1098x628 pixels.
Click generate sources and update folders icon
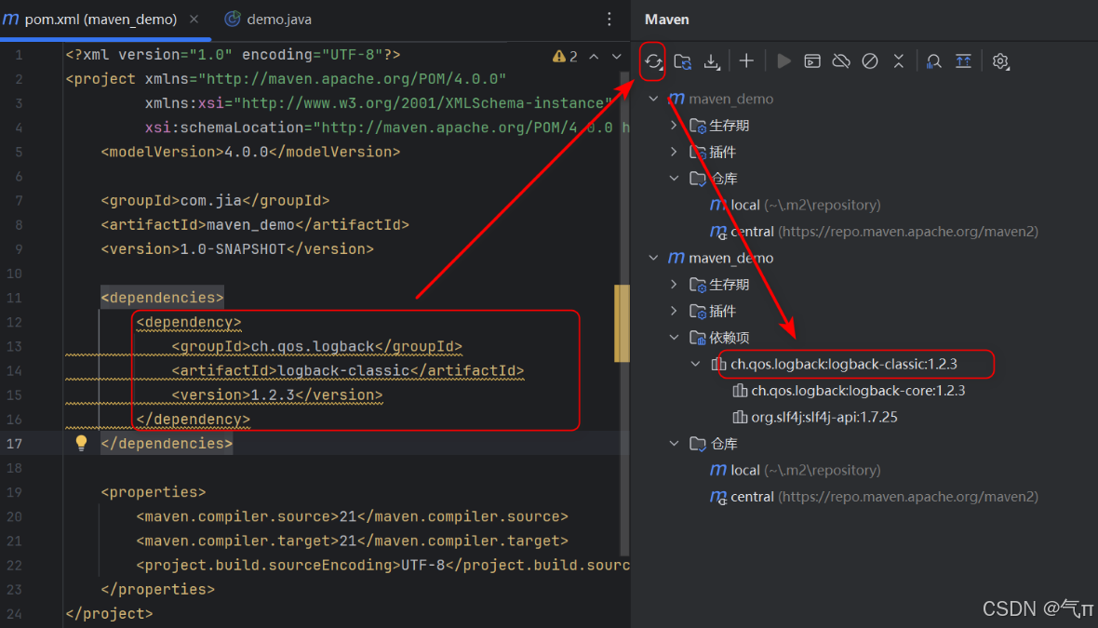coord(683,61)
